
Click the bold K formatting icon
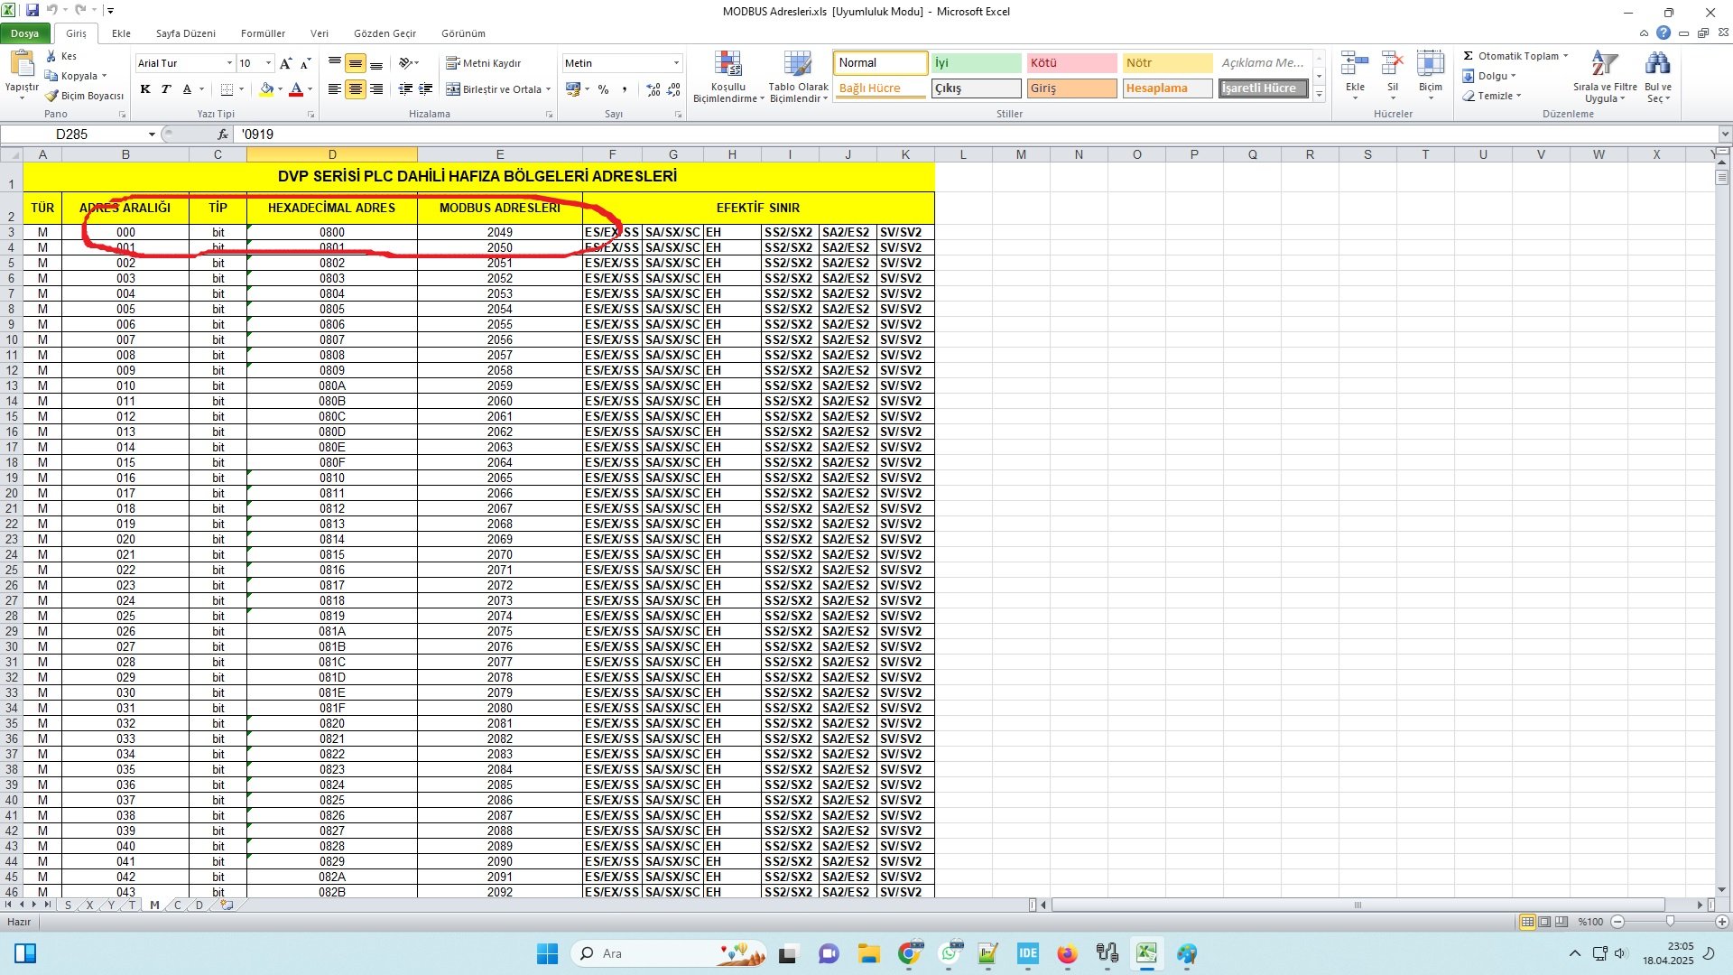click(x=145, y=89)
